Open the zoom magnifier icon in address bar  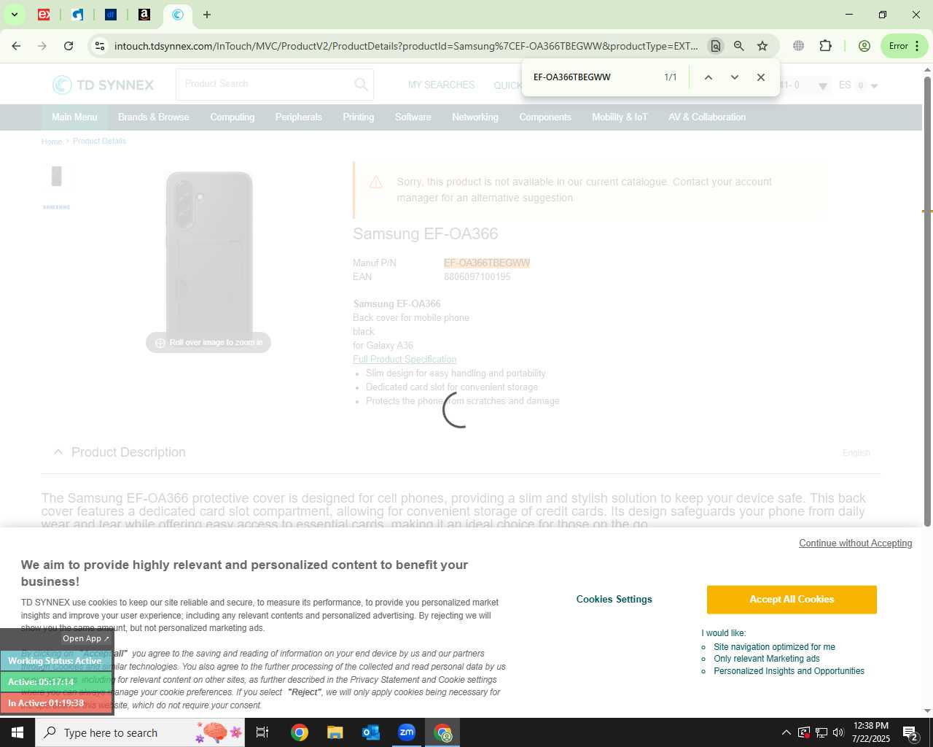pos(739,46)
